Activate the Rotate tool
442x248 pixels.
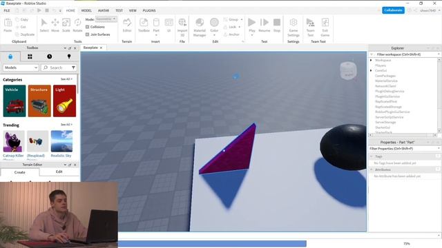(x=77, y=25)
